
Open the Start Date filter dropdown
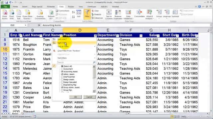tap(177, 36)
